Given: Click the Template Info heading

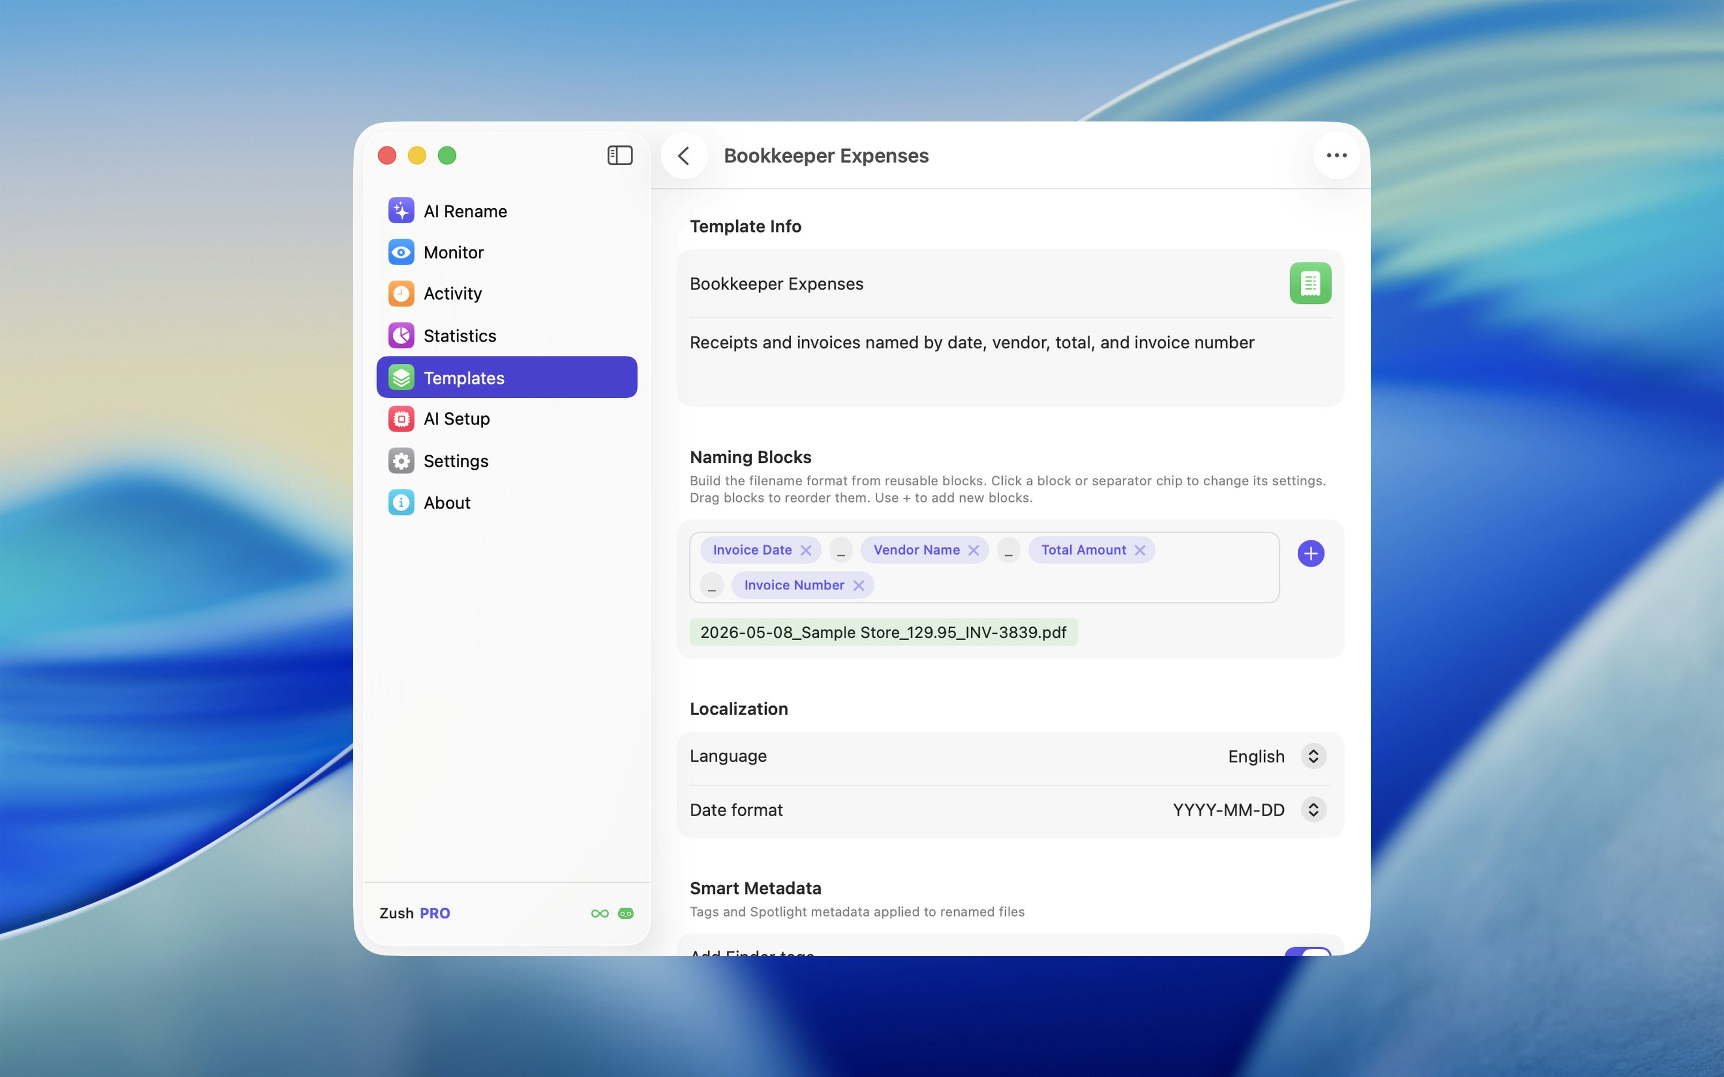Looking at the screenshot, I should (x=745, y=227).
